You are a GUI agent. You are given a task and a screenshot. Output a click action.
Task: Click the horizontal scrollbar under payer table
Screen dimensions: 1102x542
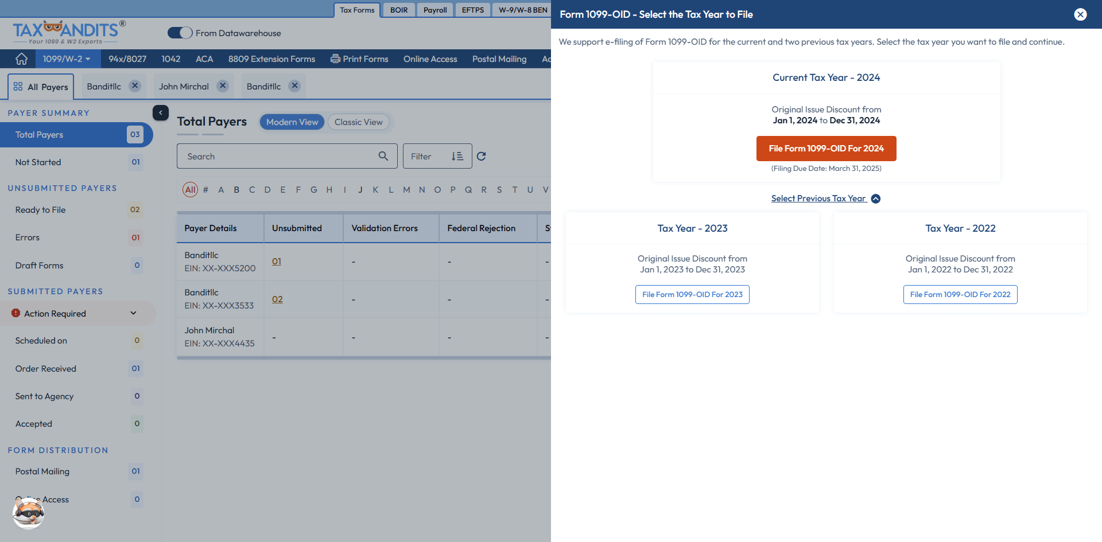(364, 358)
